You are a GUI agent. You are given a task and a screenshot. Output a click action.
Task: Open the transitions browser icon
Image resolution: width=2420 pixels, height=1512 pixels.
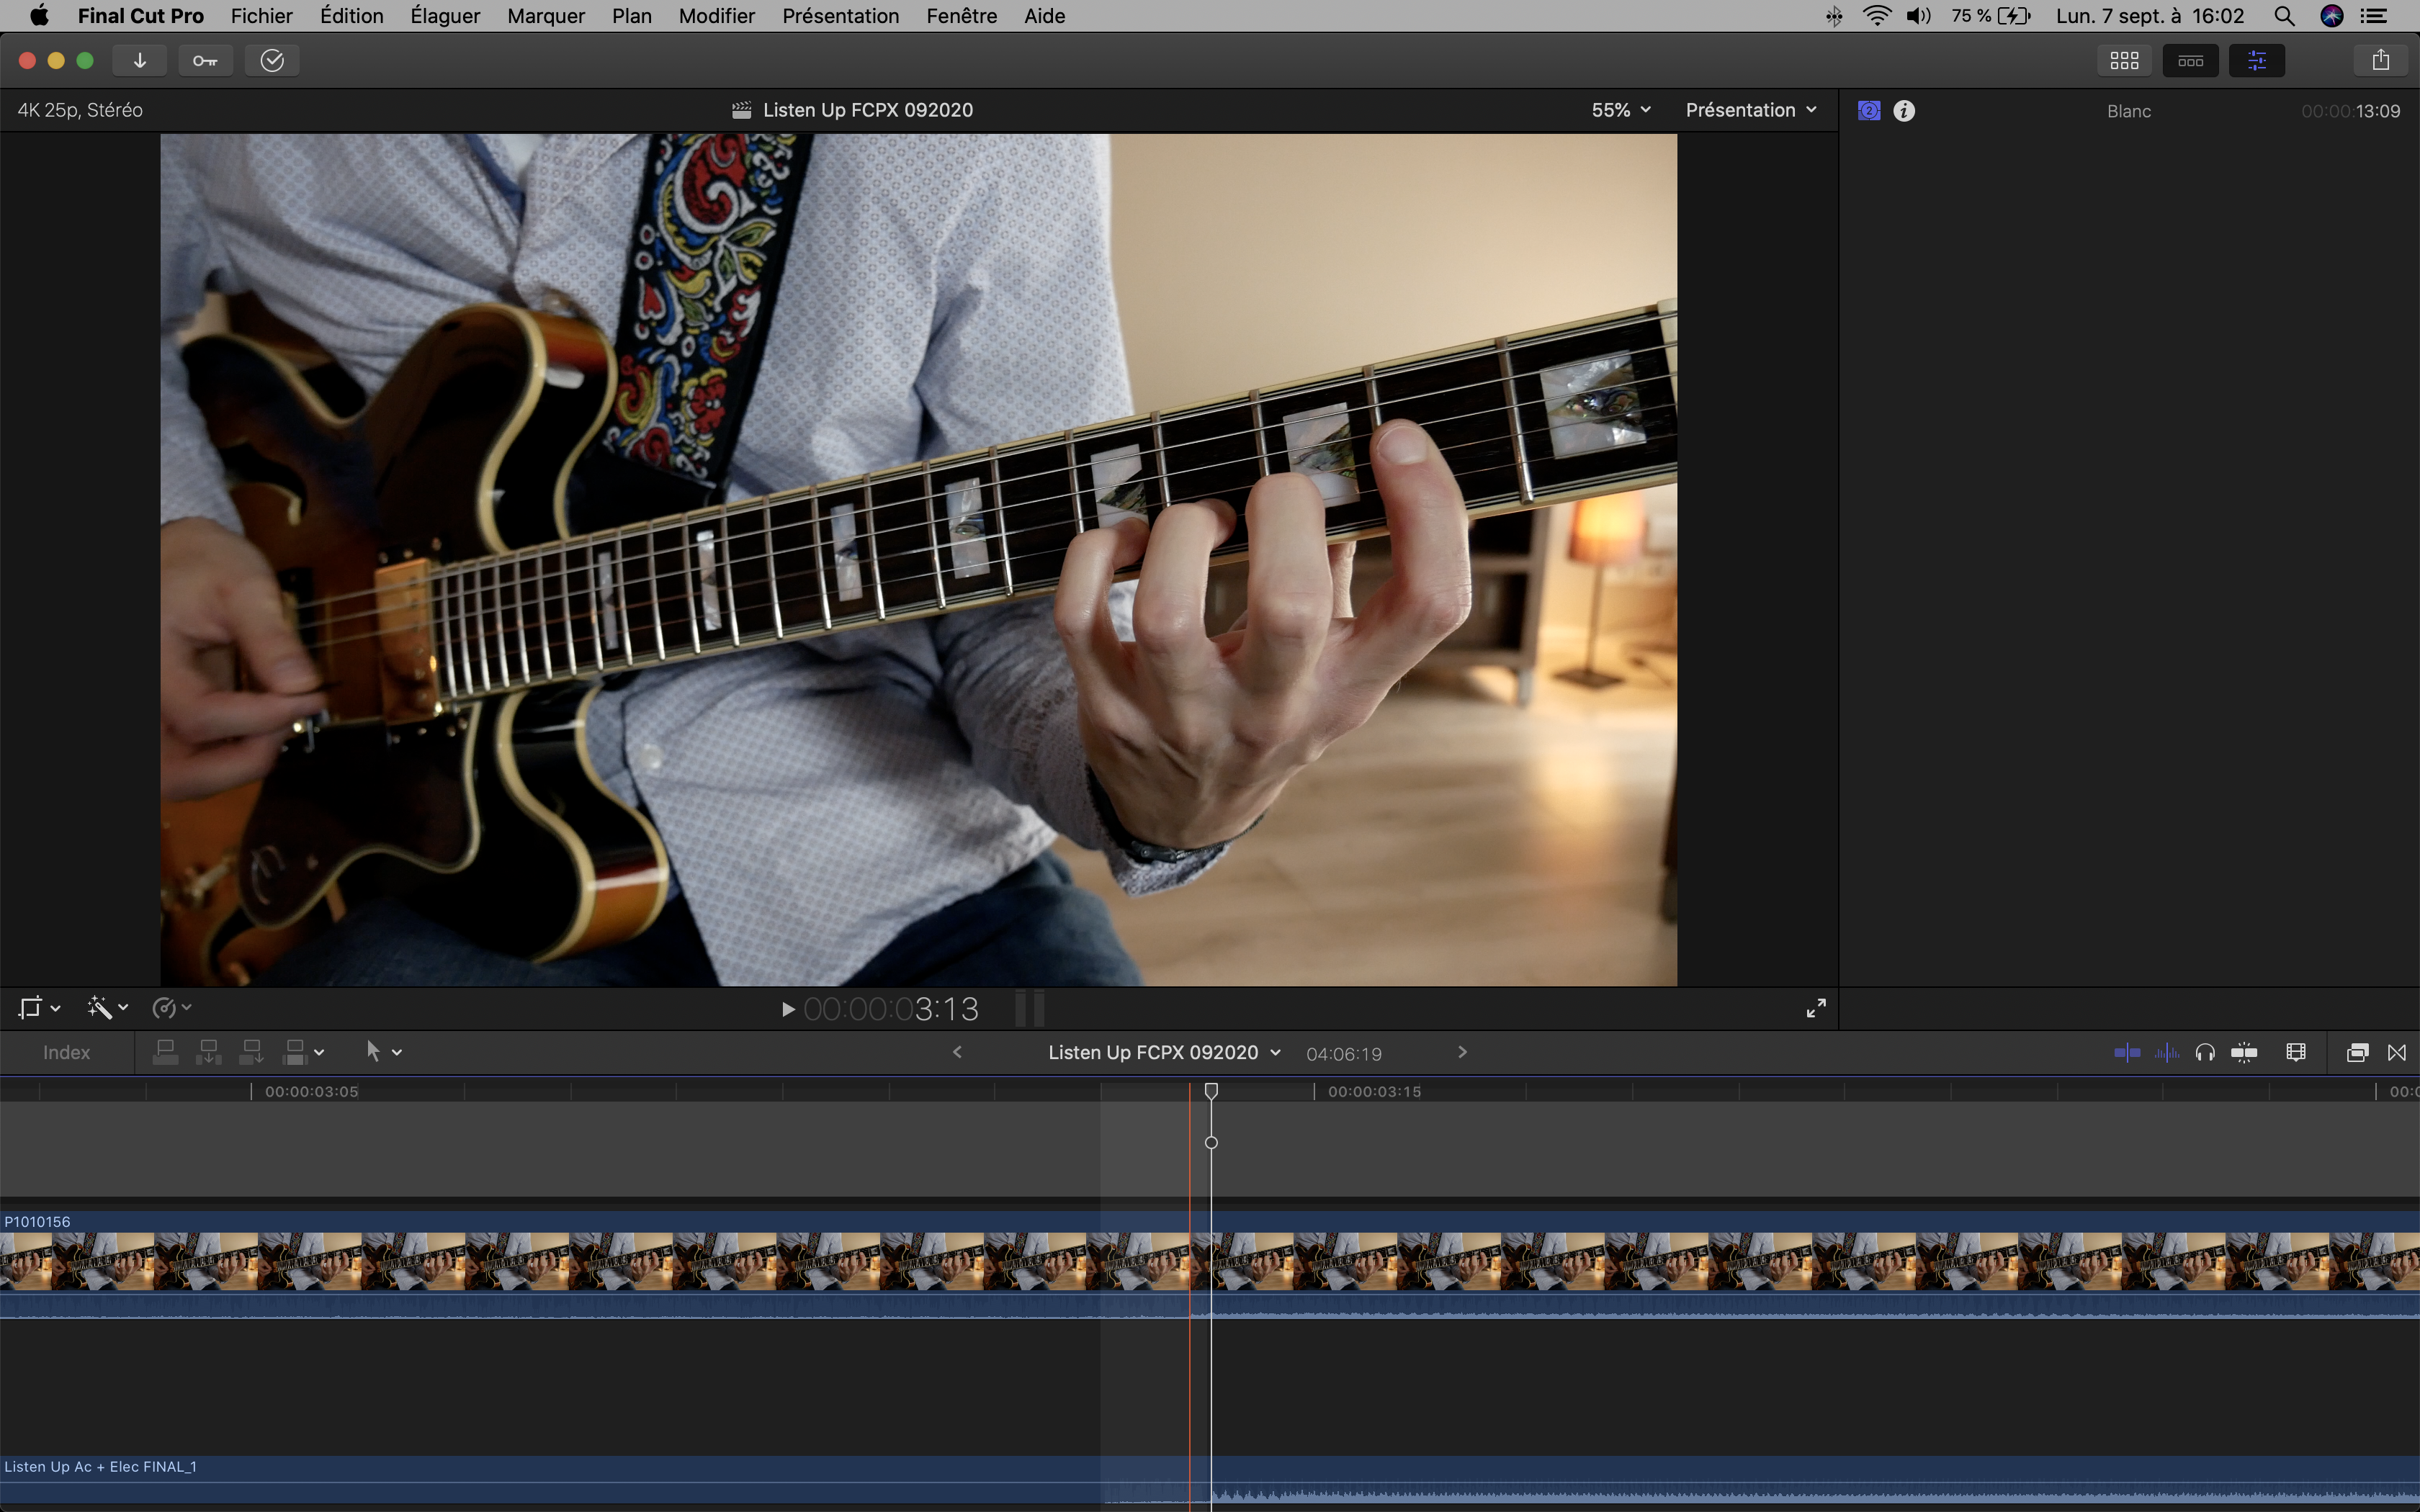pos(2397,1052)
